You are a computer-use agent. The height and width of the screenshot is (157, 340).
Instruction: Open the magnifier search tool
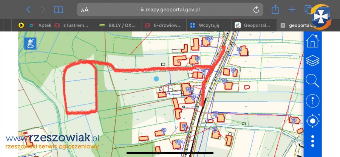point(313,81)
